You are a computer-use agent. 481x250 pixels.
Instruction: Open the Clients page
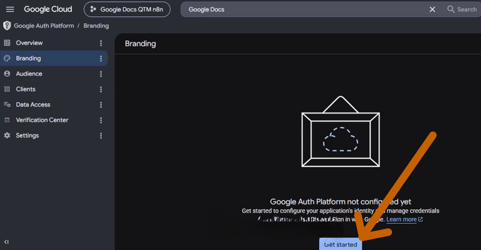point(54,90)
